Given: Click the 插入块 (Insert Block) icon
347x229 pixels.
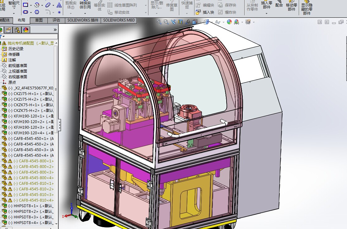Looking at the screenshot, I should (198, 12).
